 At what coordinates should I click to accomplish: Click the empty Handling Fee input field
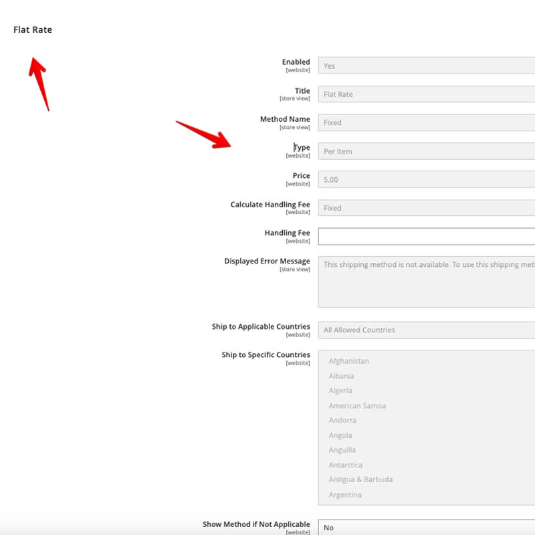point(426,236)
